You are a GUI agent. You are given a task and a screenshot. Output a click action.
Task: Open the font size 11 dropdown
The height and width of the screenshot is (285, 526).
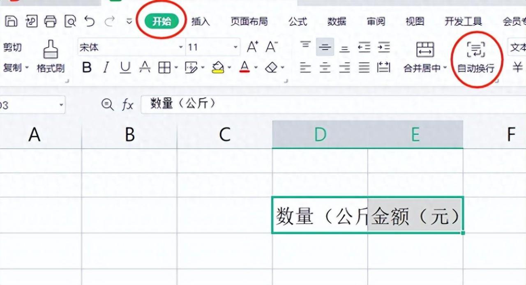click(x=235, y=47)
